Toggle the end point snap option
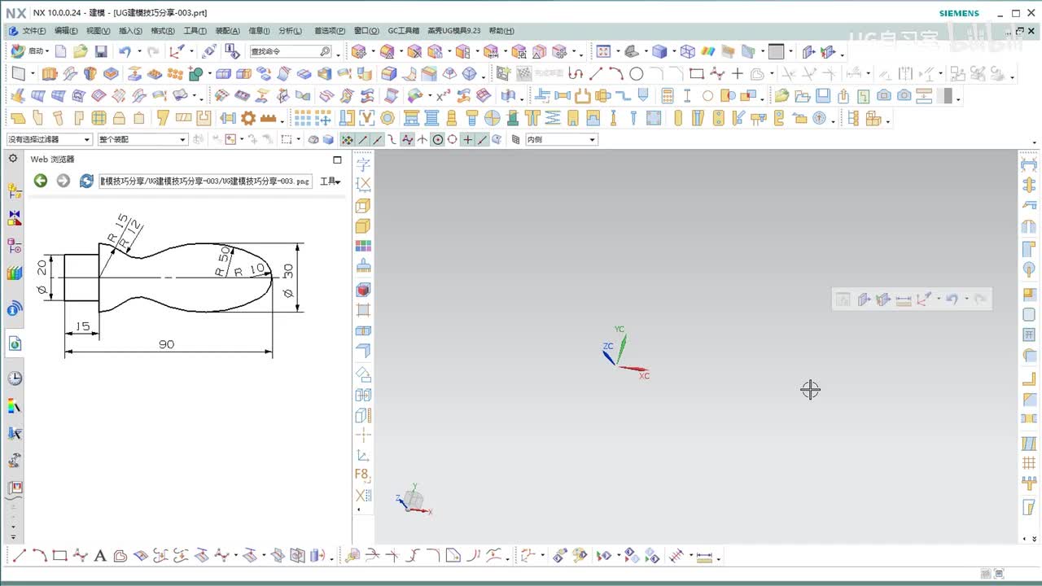1042x586 pixels. tap(362, 139)
